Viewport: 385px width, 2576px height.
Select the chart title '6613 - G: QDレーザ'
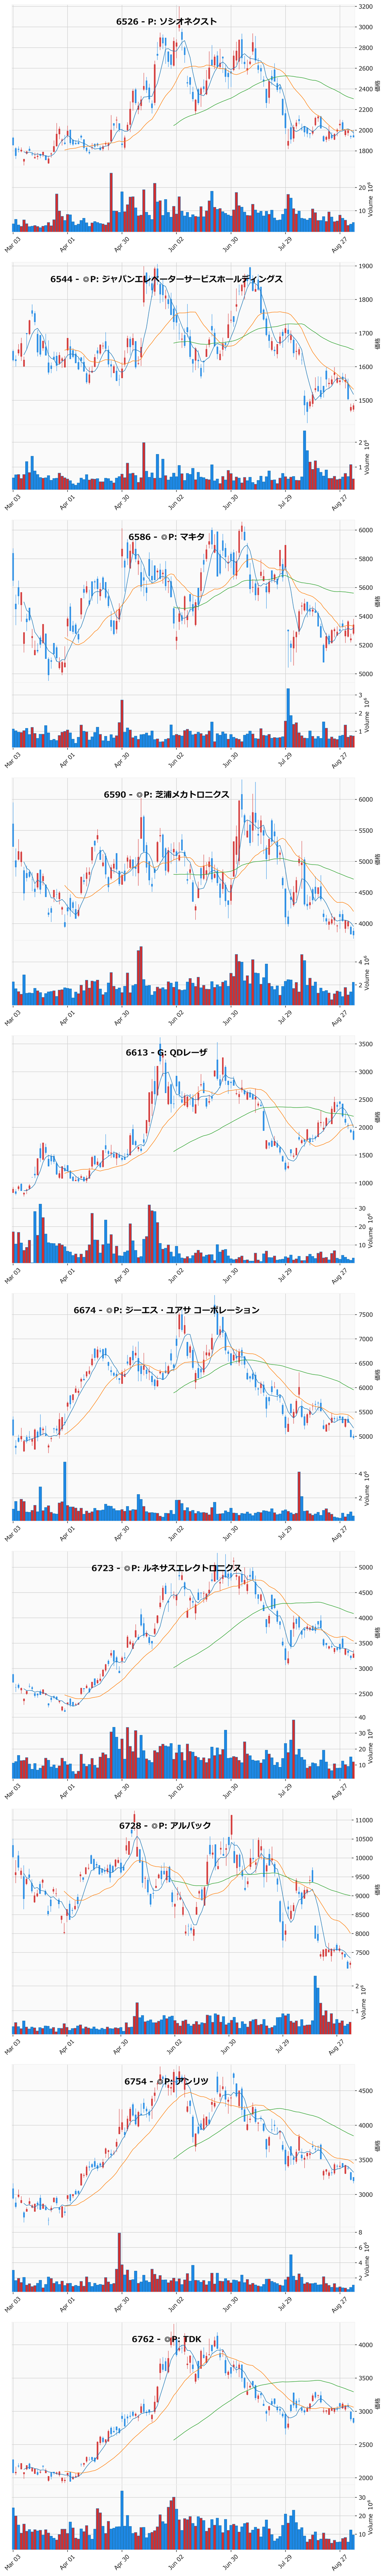tap(166, 1053)
